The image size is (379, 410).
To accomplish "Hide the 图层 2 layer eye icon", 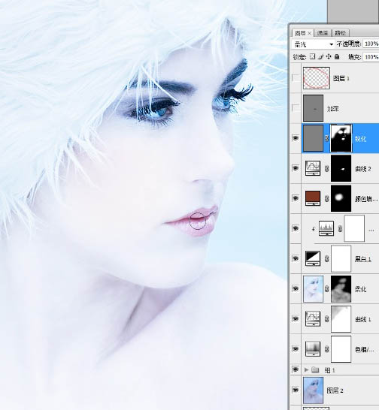I will (x=296, y=390).
